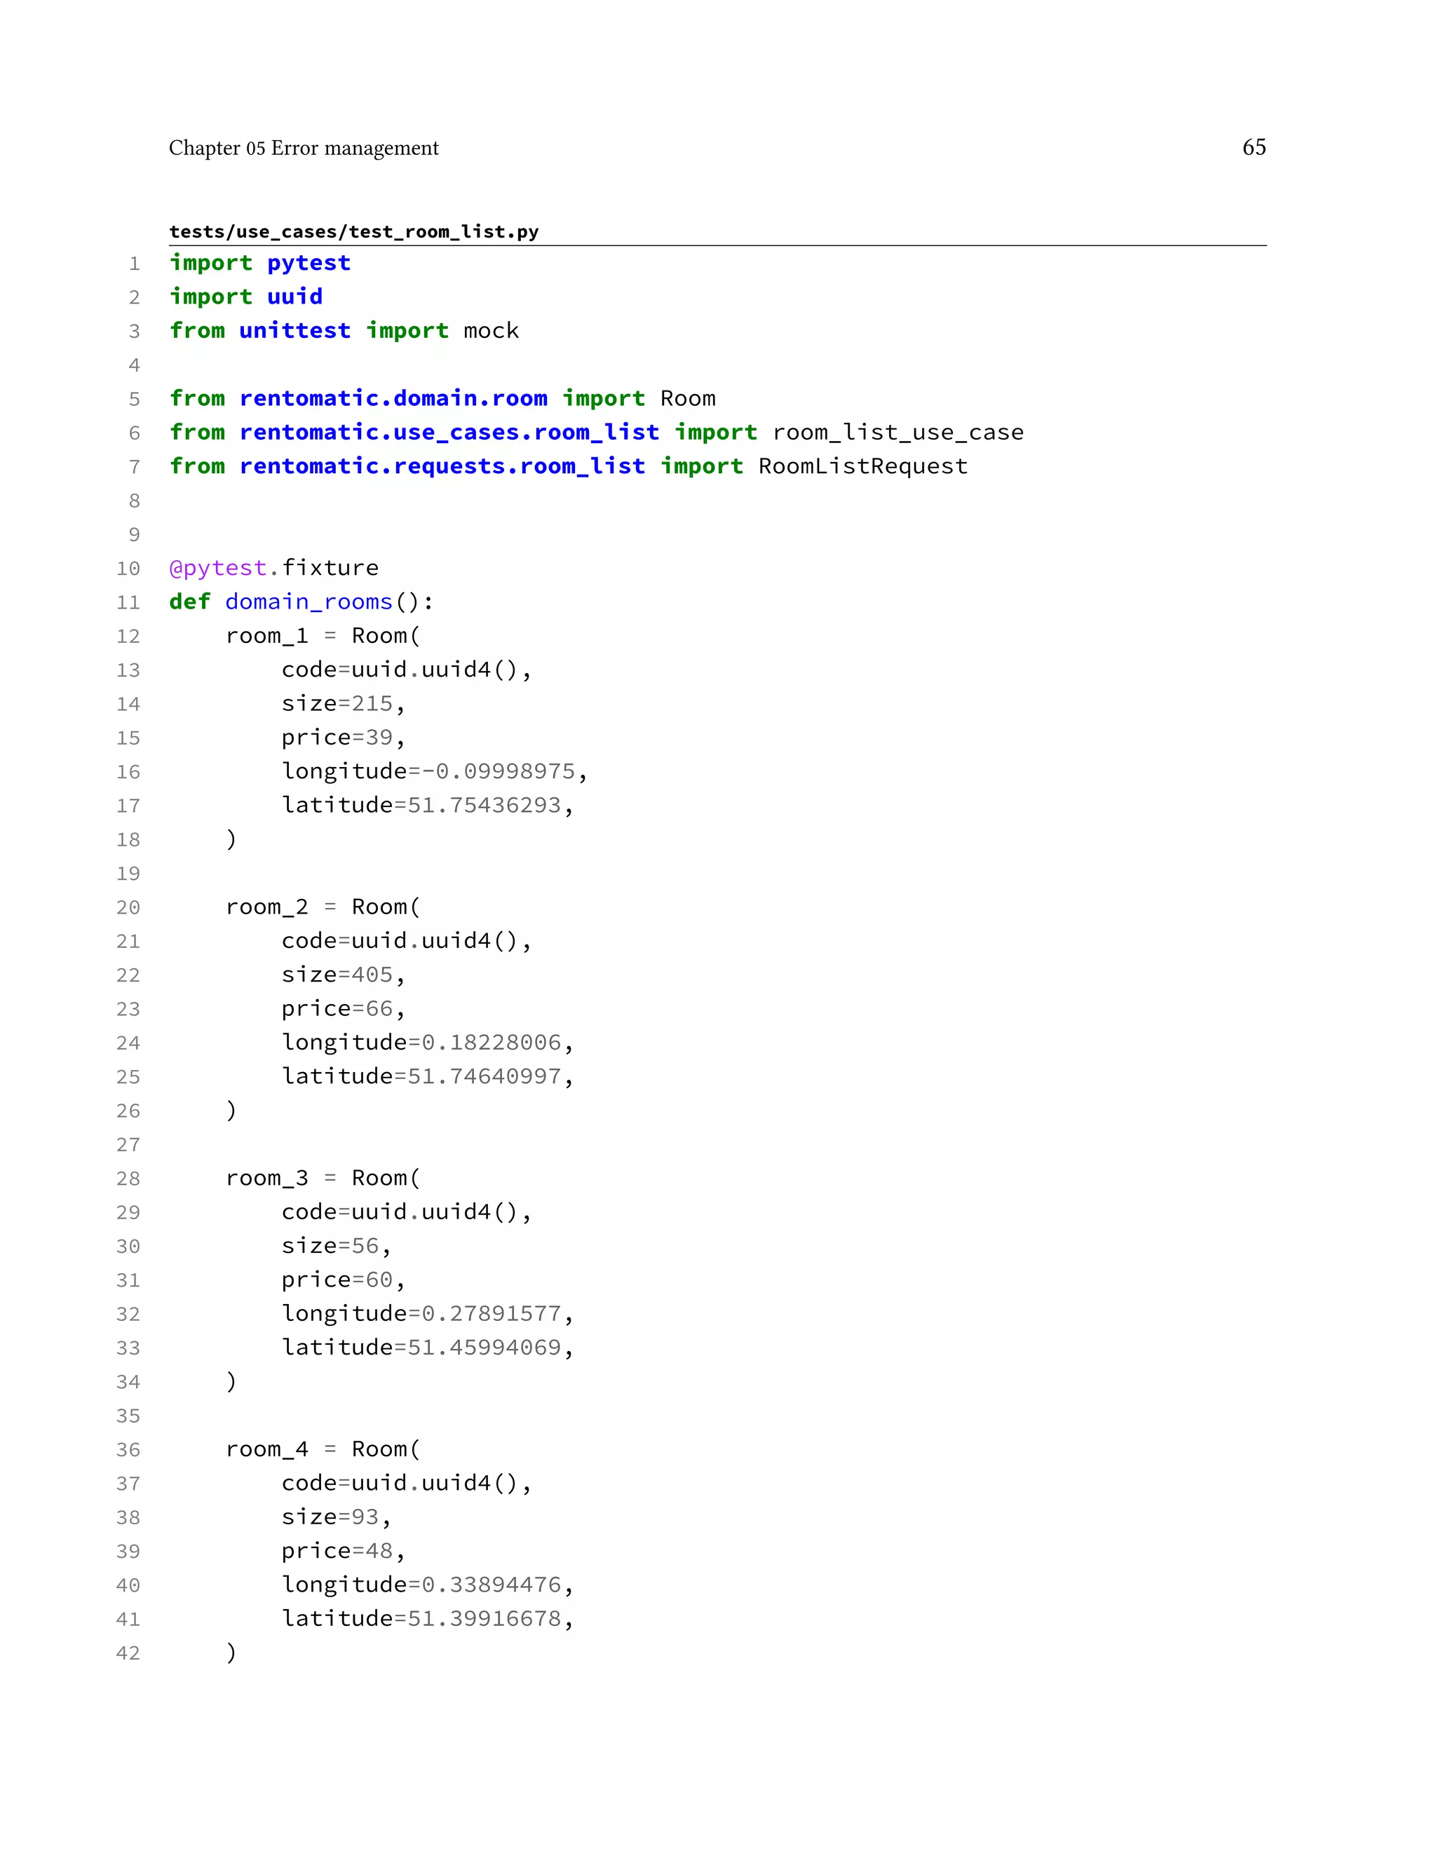Click 'latitude=51.74640997,' text
The height and width of the screenshot is (1858, 1436).
tap(428, 1076)
